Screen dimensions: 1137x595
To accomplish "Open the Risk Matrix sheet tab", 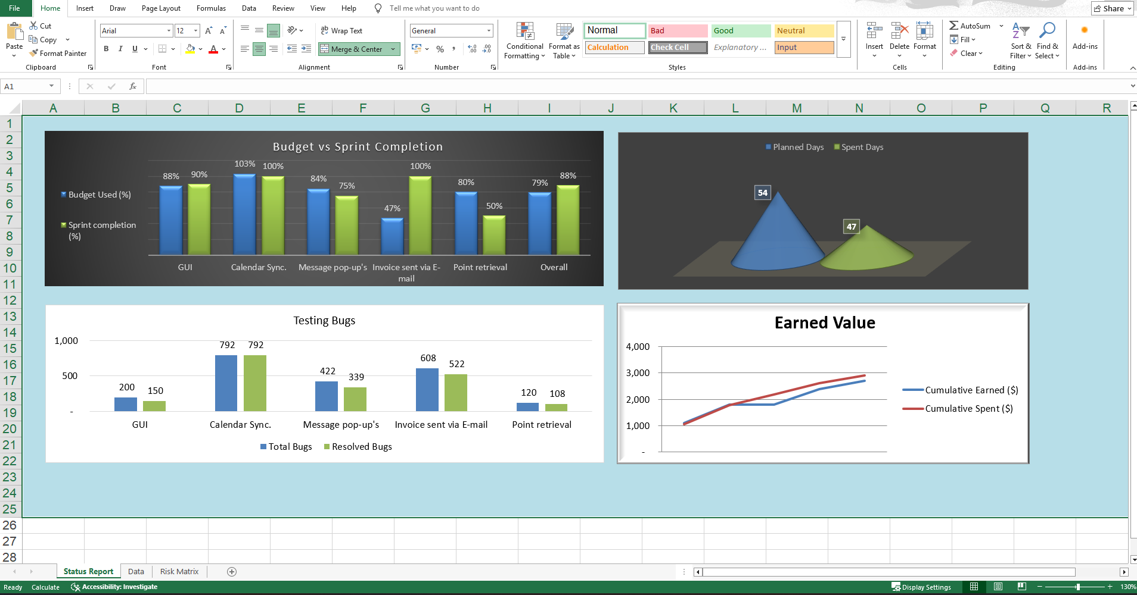I will 179,571.
